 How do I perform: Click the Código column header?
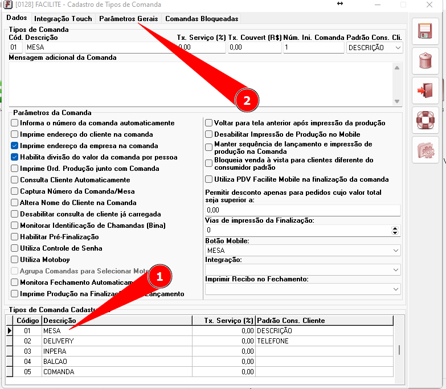click(27, 321)
